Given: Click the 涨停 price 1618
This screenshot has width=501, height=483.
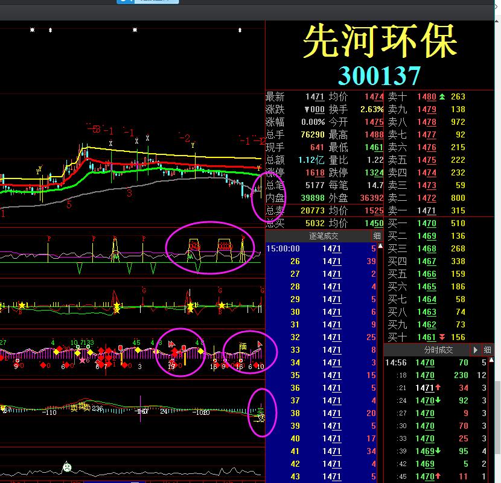Looking at the screenshot, I should (x=314, y=172).
